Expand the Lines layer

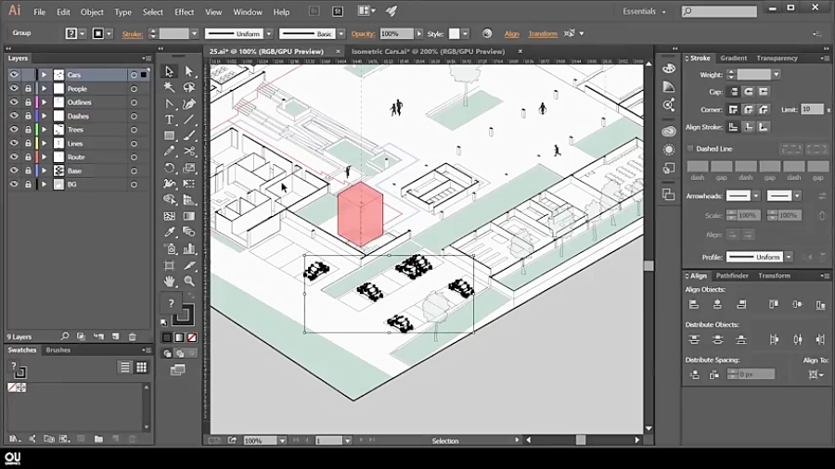45,144
